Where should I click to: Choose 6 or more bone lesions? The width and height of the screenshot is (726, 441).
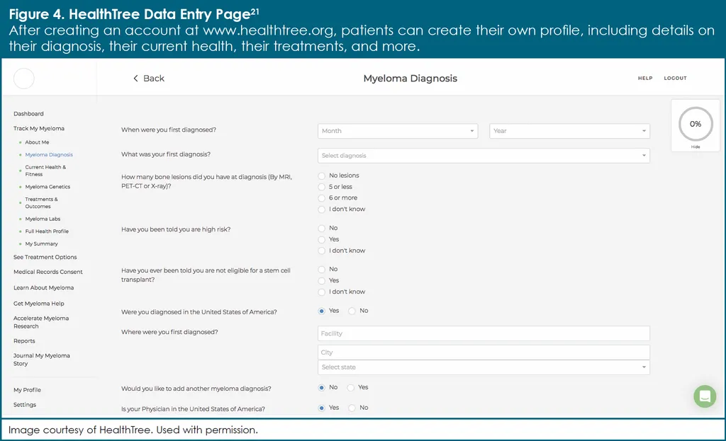point(322,198)
